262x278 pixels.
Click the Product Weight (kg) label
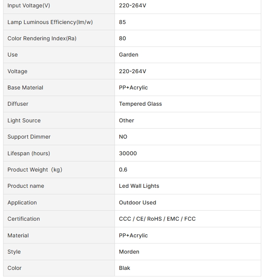[35, 170]
